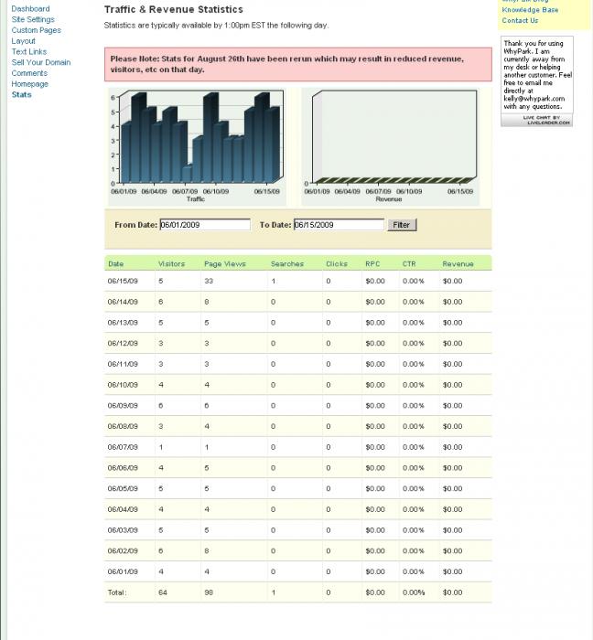Select the Layout menu link
The height and width of the screenshot is (640, 593).
pos(23,41)
